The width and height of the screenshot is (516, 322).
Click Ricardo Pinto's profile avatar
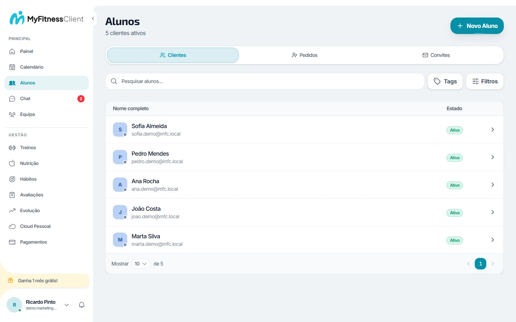pyautogui.click(x=14, y=305)
